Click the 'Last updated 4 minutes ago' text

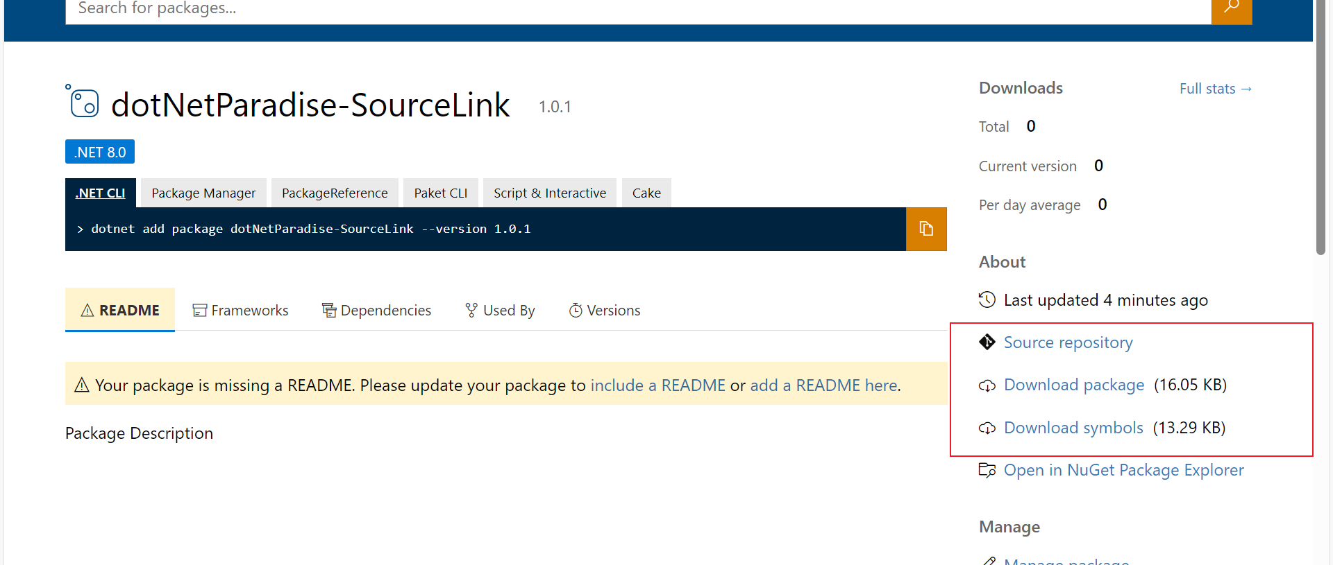[x=1106, y=300]
